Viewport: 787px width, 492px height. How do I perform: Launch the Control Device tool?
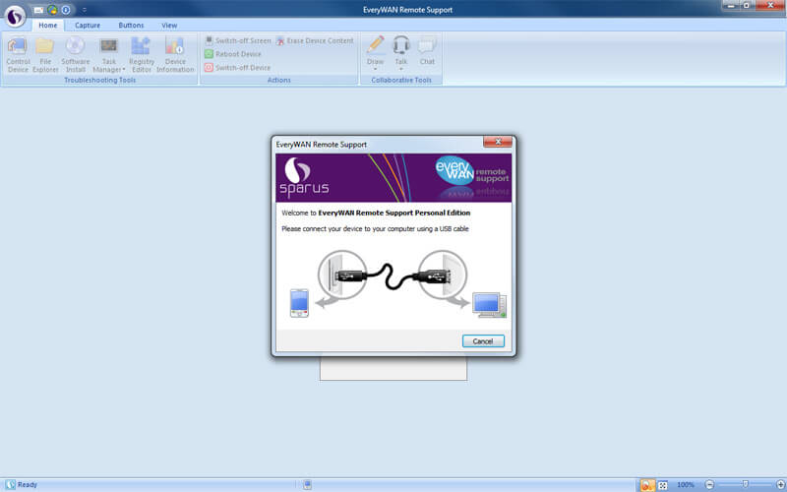(x=18, y=55)
